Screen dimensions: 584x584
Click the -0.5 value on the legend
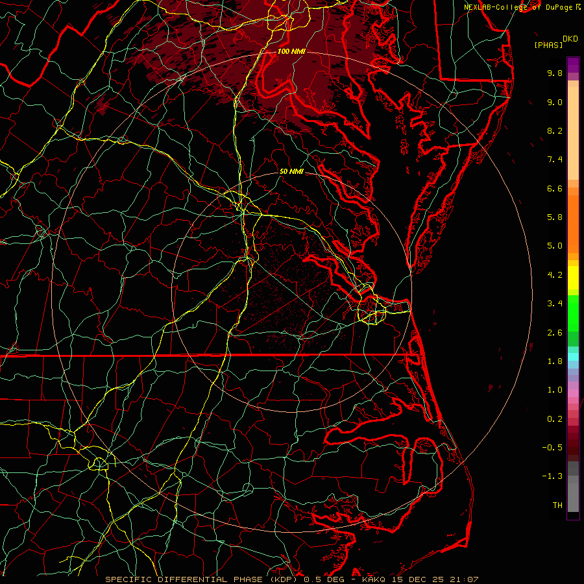552,448
